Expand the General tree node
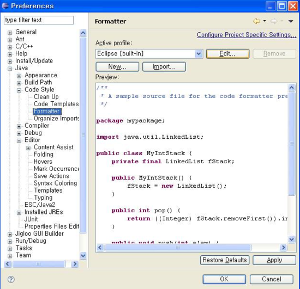 click(x=10, y=33)
